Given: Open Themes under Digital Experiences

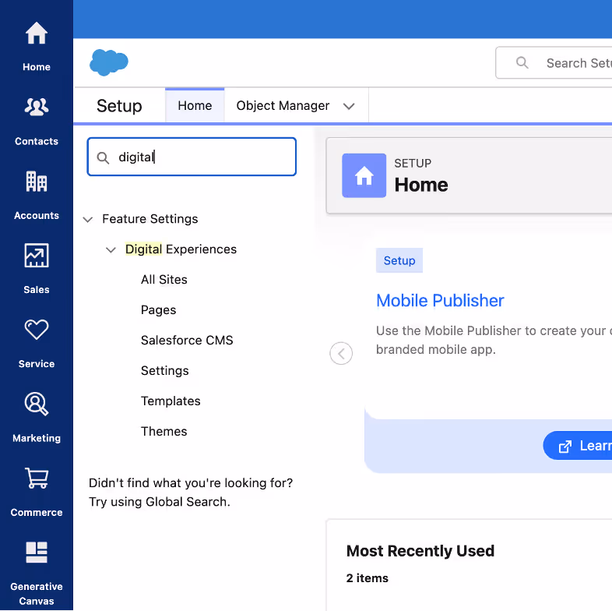Looking at the screenshot, I should click(x=164, y=431).
